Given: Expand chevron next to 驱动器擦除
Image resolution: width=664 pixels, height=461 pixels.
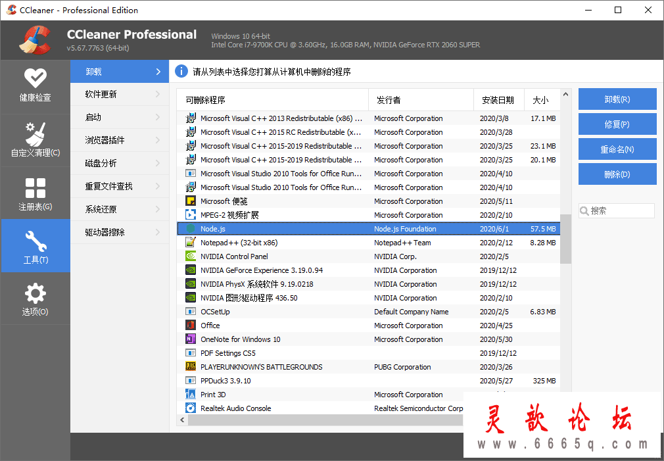Looking at the screenshot, I should pos(158,232).
